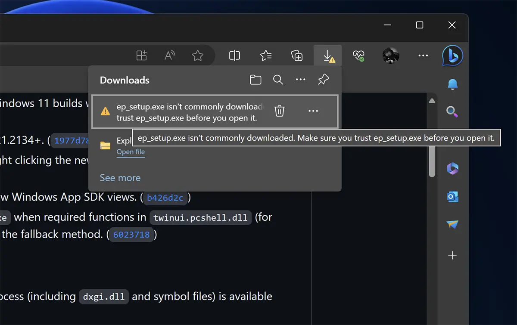This screenshot has height=325, width=517.
Task: Open the Settings and more menu
Action: (x=423, y=56)
